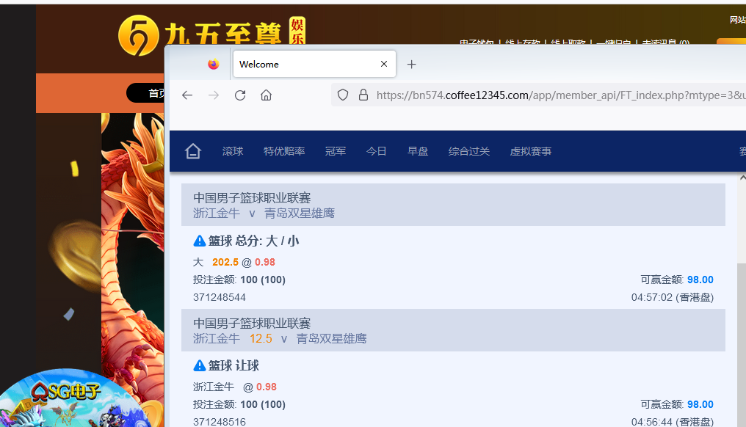The image size is (746, 427).
Task: Click the 篮球 让球 heading
Action: coord(233,365)
